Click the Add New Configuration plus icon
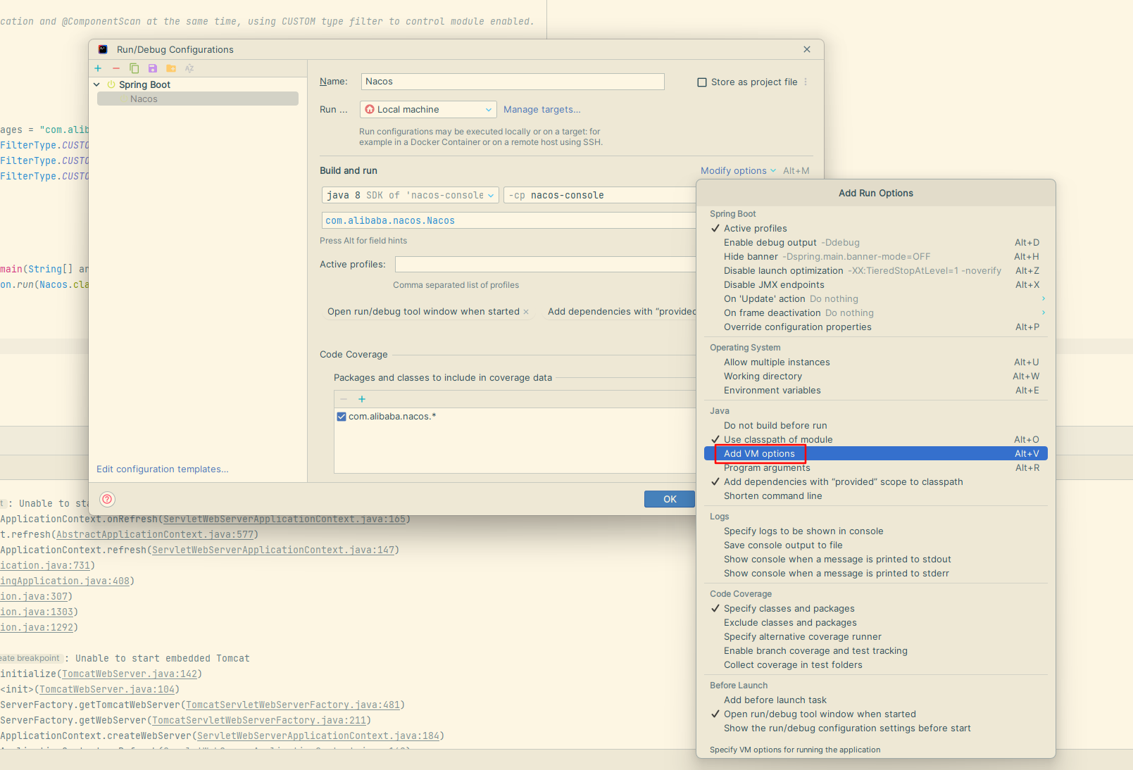Viewport: 1133px width, 770px height. (98, 68)
